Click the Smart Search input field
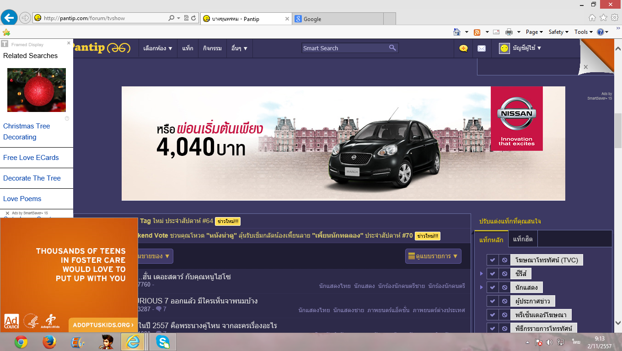The image size is (622, 351). 345,48
